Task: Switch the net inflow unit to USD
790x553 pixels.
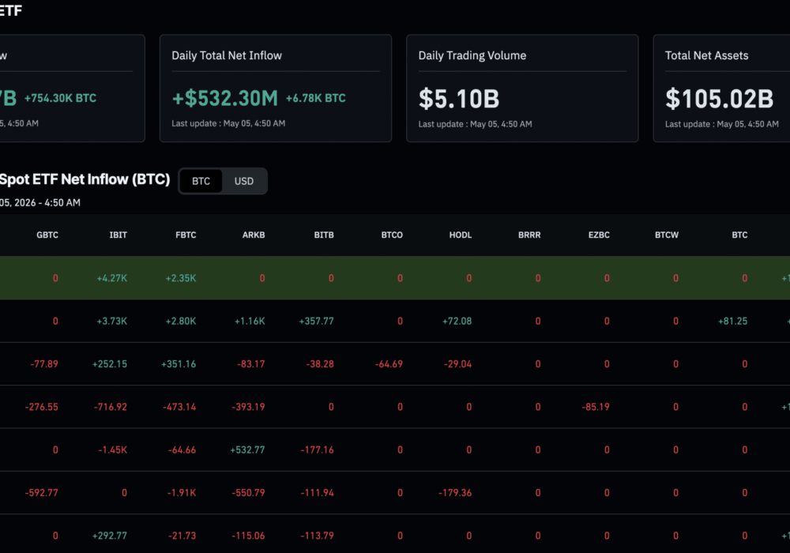Action: pyautogui.click(x=244, y=182)
